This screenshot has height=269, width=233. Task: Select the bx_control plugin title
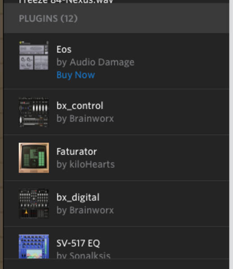(x=80, y=106)
